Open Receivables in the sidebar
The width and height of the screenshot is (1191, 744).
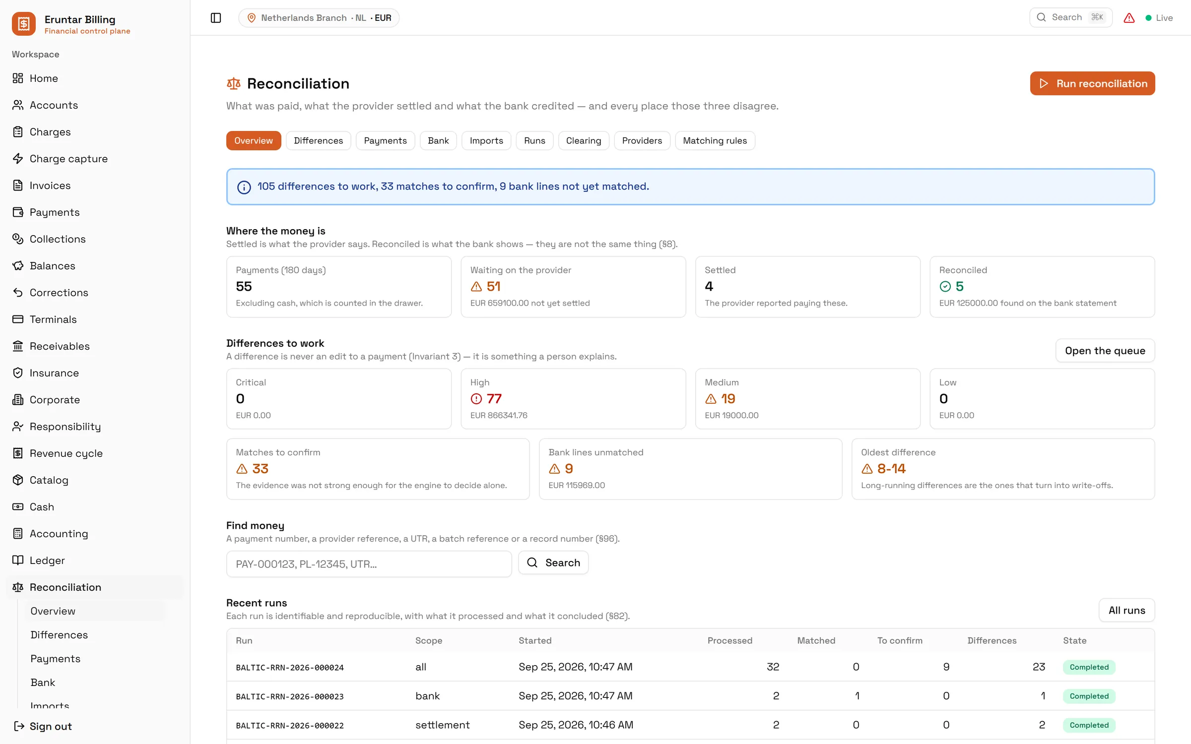click(x=94, y=346)
